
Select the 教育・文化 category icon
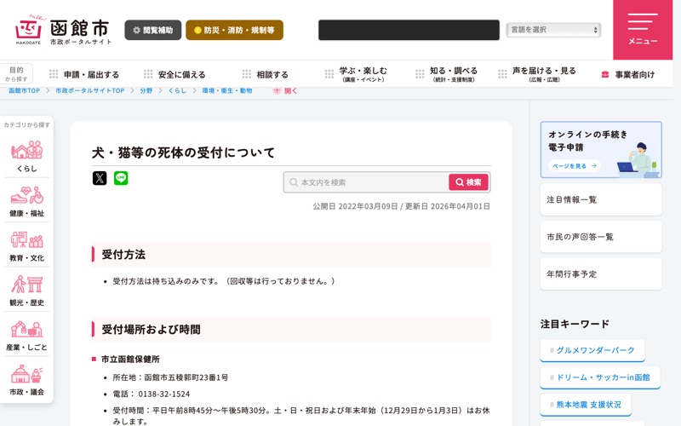pos(27,245)
